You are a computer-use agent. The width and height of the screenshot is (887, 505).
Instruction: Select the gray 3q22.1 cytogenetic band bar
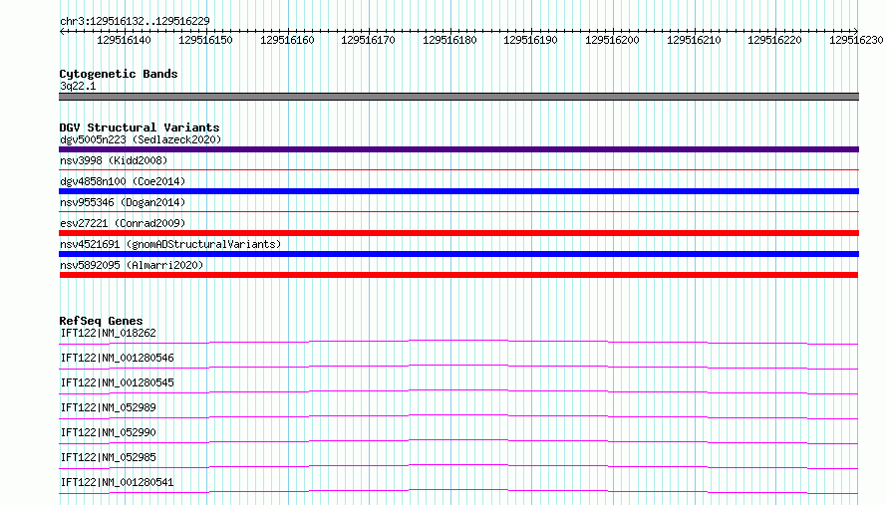click(458, 97)
